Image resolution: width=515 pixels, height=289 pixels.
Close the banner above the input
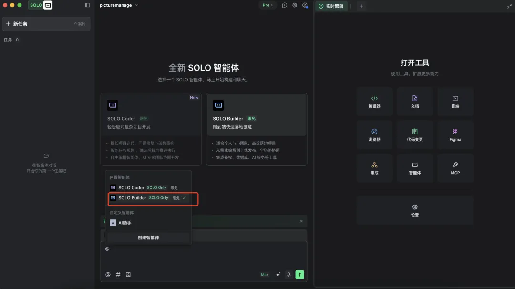click(301, 221)
